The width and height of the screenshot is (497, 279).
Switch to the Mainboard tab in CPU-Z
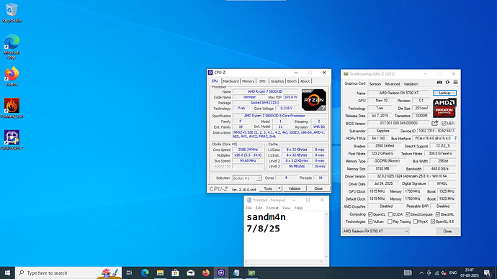[230, 81]
